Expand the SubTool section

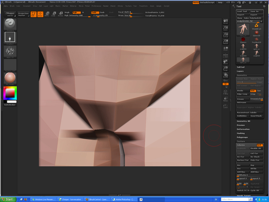(x=241, y=67)
